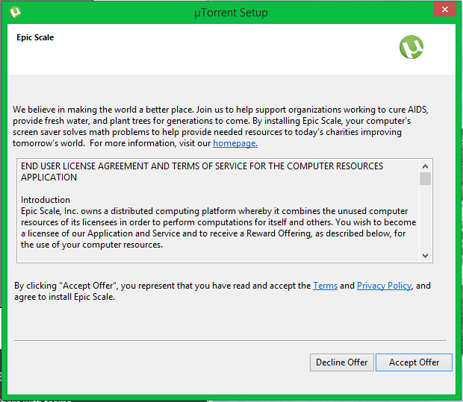Open the homepage link
This screenshot has width=463, height=402.
pyautogui.click(x=235, y=143)
